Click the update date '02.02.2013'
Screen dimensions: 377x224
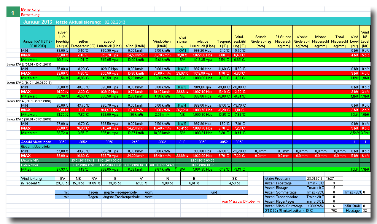[115, 22]
